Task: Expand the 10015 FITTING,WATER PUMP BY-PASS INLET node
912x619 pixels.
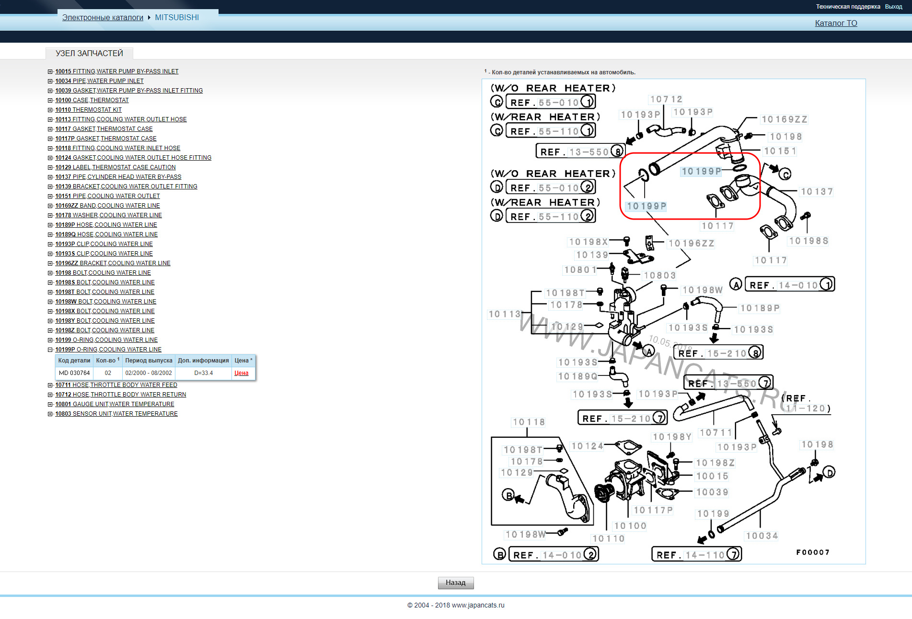Action: click(x=50, y=71)
